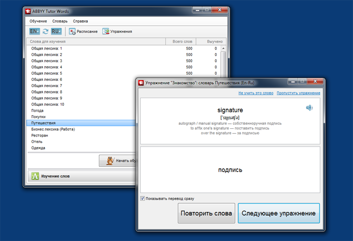353x241 pixels.
Task: Open the RU target language dropdown
Action: pos(56,31)
